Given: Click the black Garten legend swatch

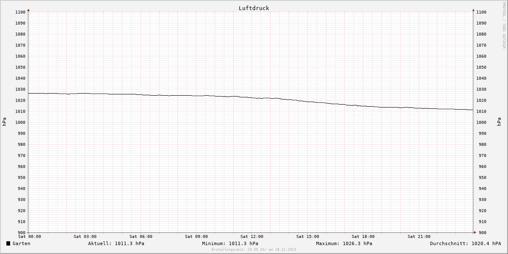Looking at the screenshot, I should pyautogui.click(x=8, y=243).
